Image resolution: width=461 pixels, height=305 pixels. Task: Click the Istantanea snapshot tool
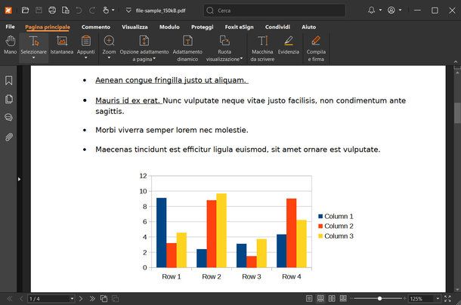(x=62, y=45)
